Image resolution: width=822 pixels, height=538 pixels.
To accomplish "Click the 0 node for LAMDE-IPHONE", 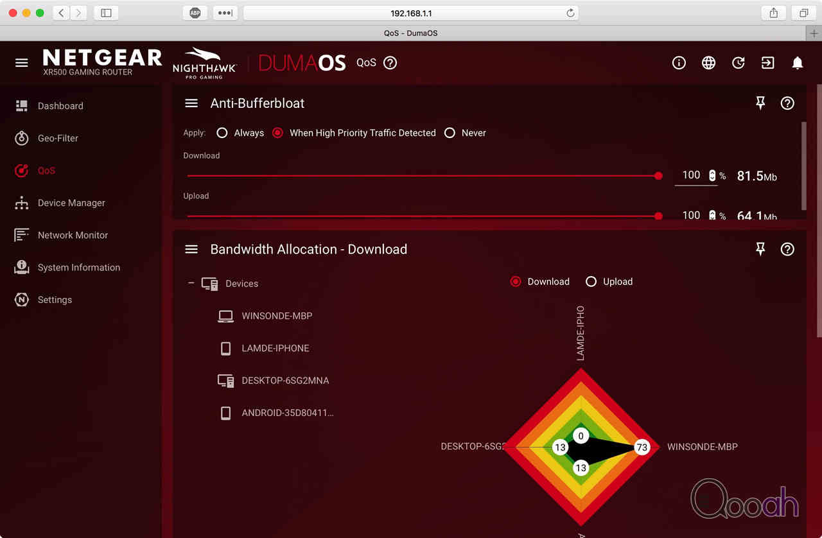I will (581, 436).
